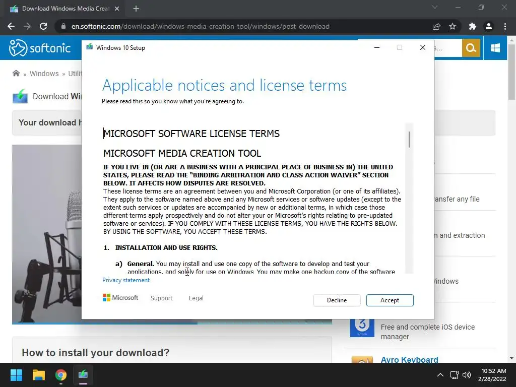Click the site lock icon in address bar

[63, 26]
